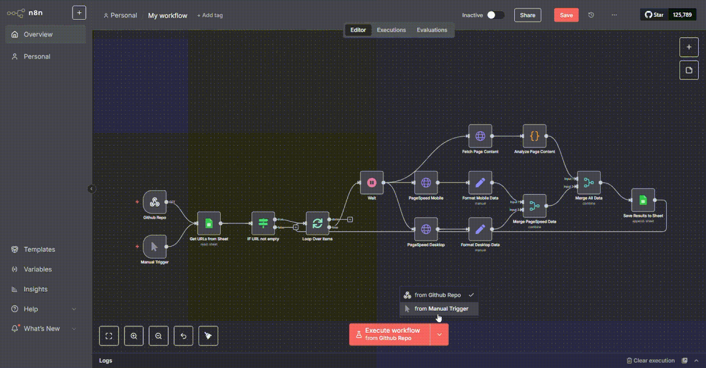Click the Loop Over Items node
The height and width of the screenshot is (368, 706).
(318, 223)
